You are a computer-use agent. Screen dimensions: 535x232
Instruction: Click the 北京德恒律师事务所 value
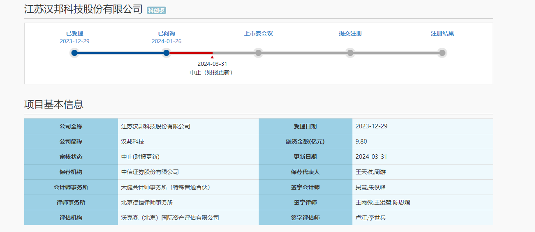[x=147, y=202]
